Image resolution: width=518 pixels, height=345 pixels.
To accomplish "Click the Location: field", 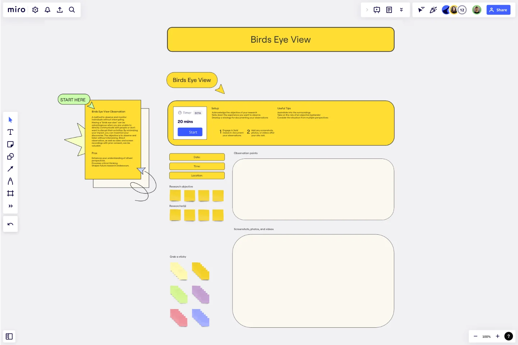I will point(197,175).
